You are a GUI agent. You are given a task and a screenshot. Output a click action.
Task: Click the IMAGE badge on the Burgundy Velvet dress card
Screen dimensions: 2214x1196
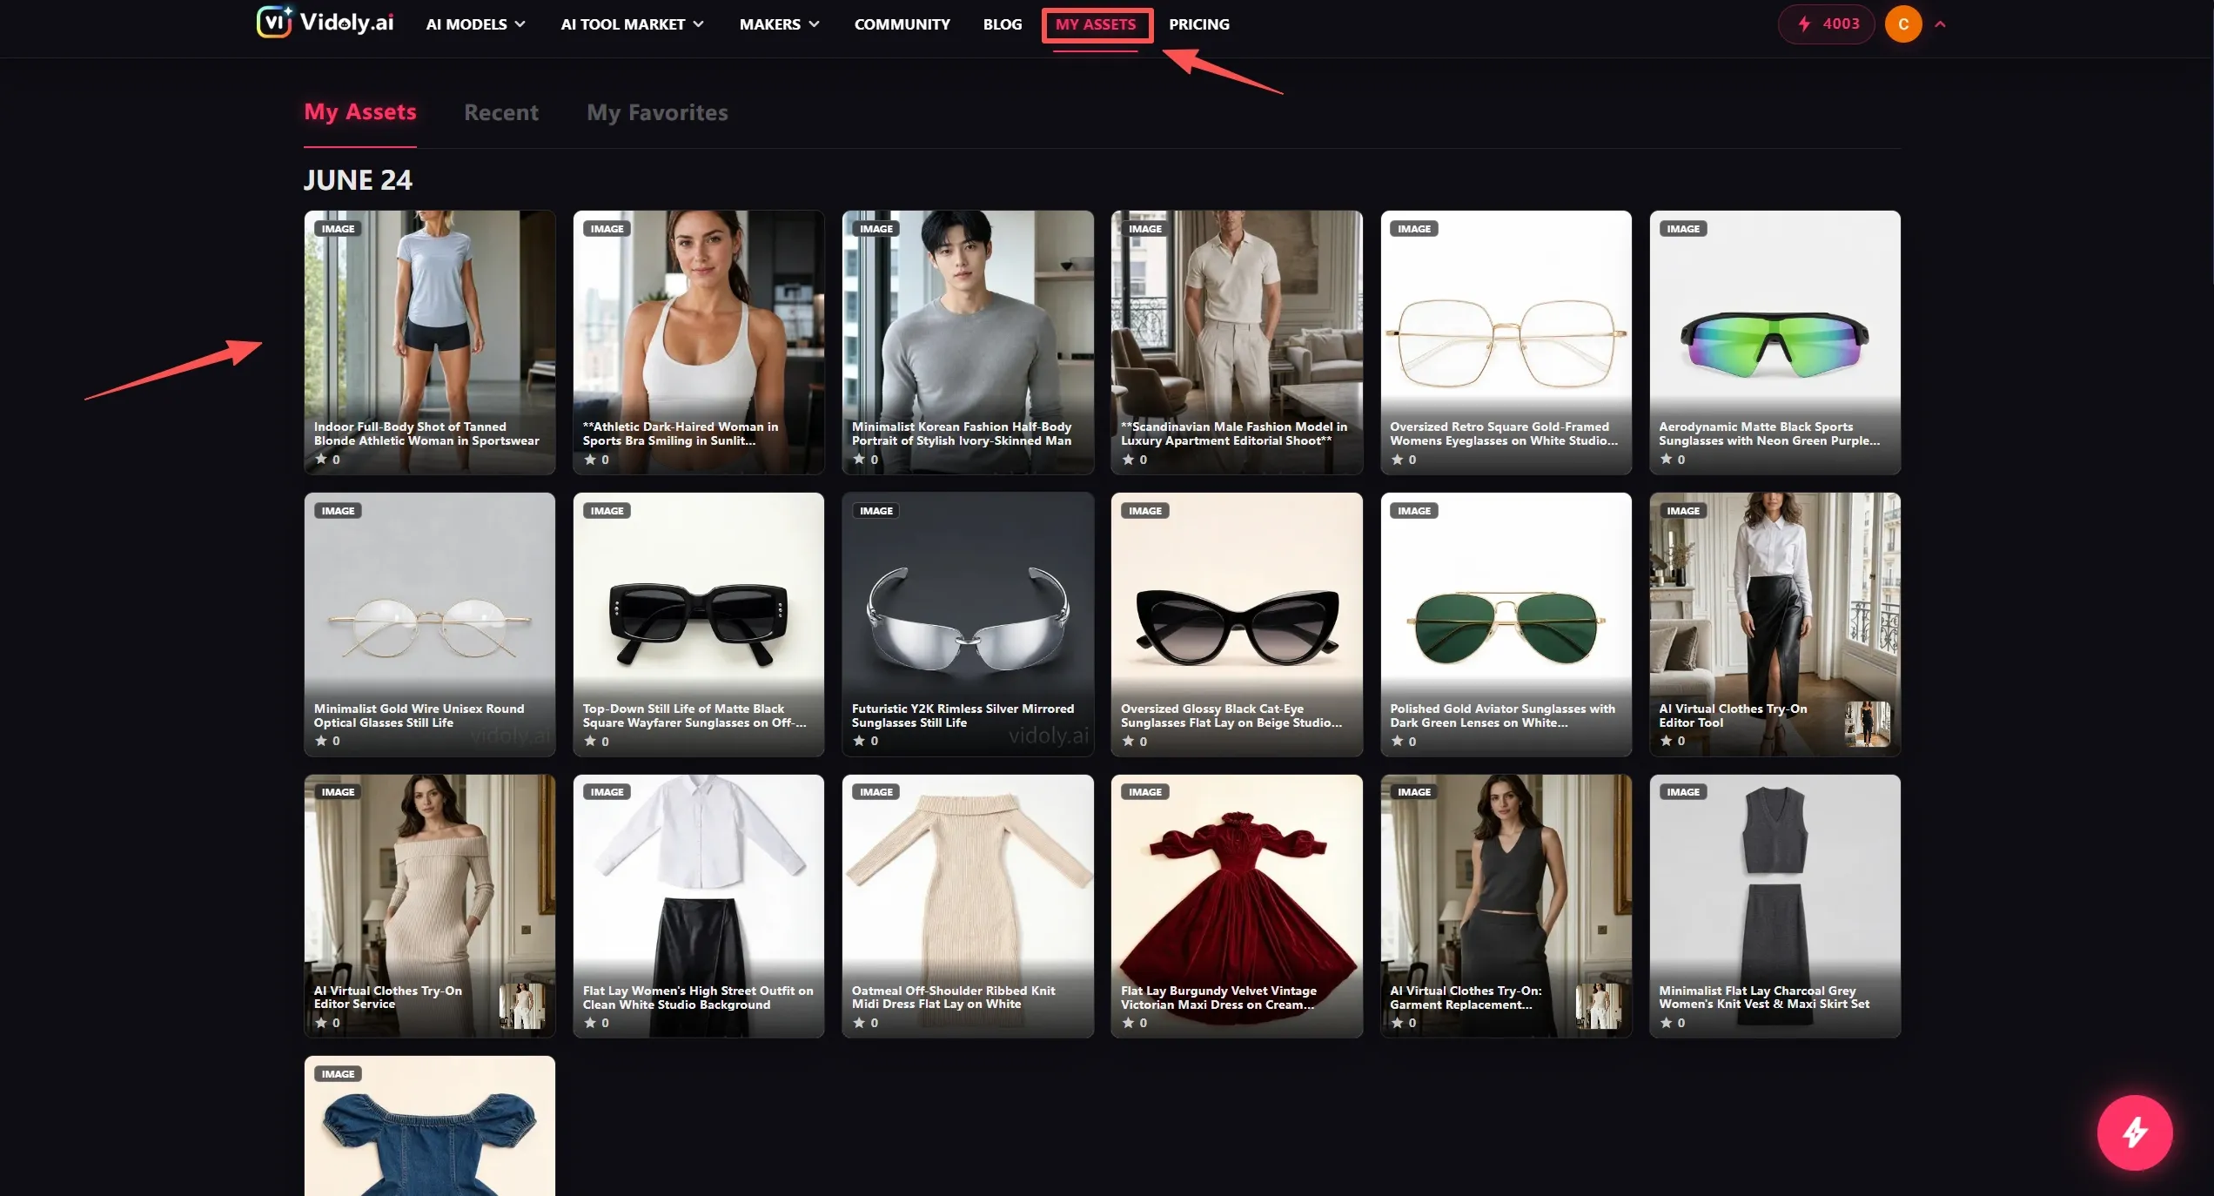1144,792
